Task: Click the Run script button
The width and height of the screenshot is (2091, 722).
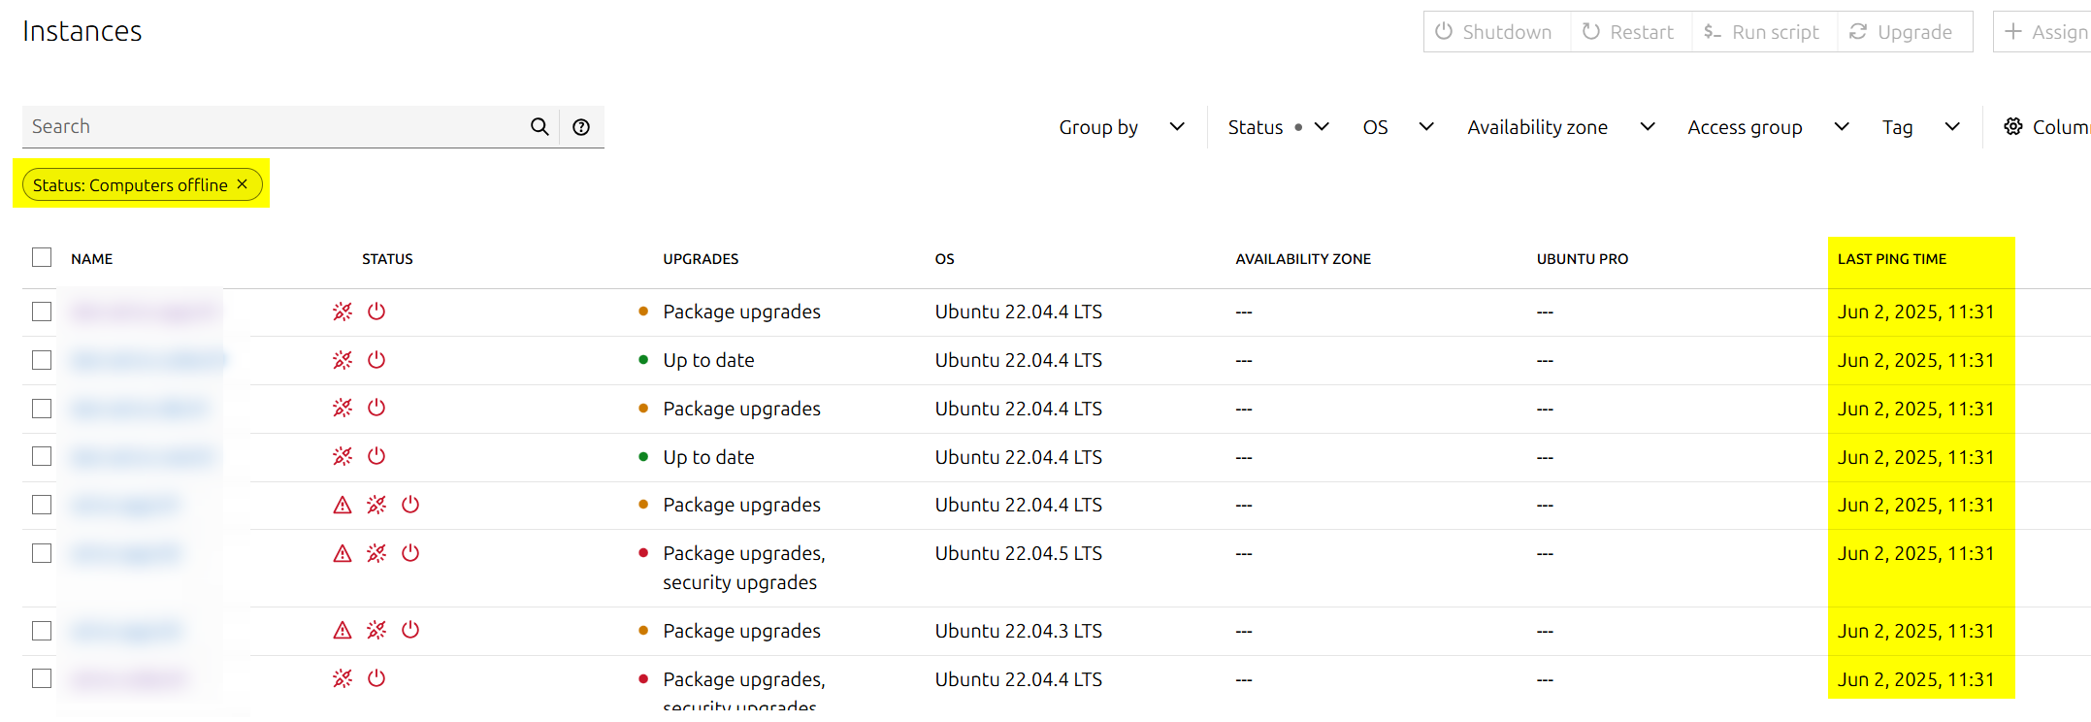Action: point(1763,32)
